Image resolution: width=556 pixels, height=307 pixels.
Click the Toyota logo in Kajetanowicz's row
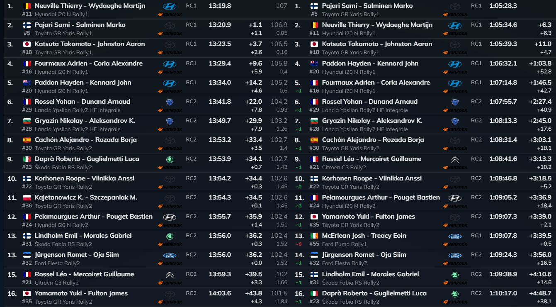tap(169, 198)
